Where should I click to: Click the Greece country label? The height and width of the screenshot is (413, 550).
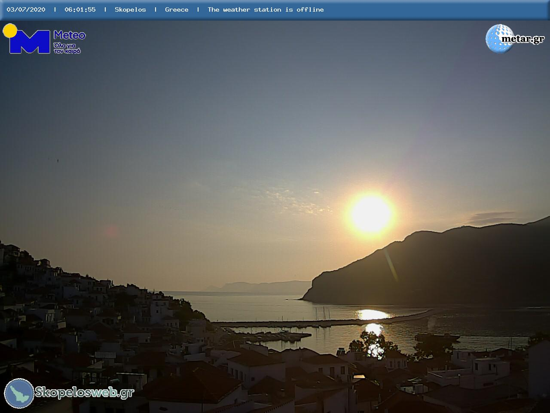click(x=177, y=9)
